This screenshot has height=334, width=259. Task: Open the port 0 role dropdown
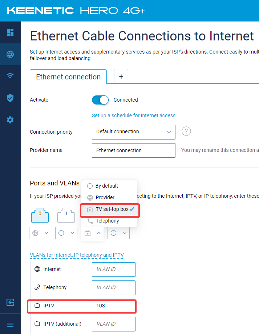pyautogui.click(x=40, y=233)
